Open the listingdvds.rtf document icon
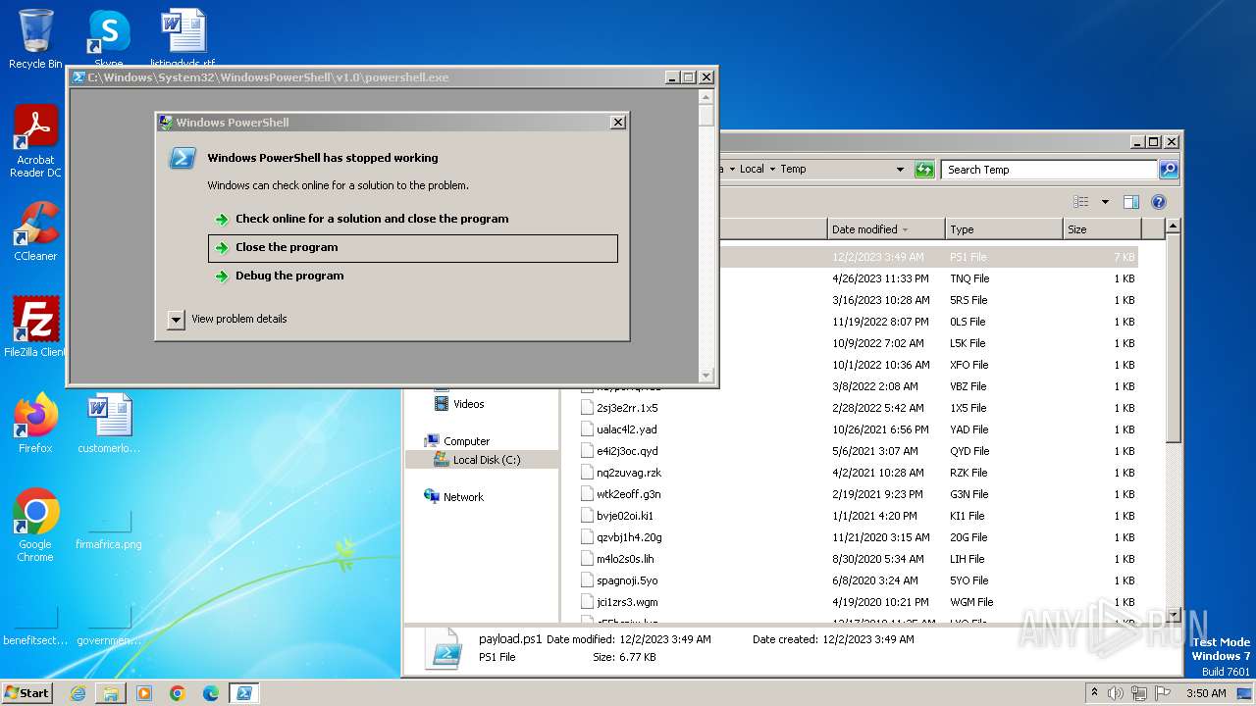 [183, 39]
